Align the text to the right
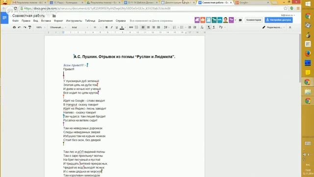This screenshot has height=177, width=314. (154, 28)
